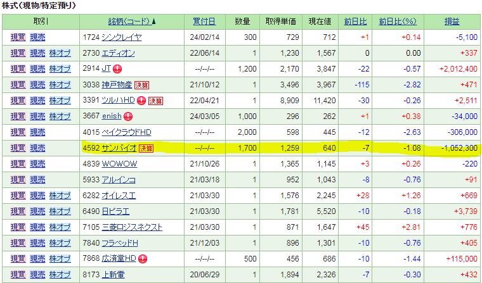Open the 三菱ロジスネクスト stock link

point(132,227)
